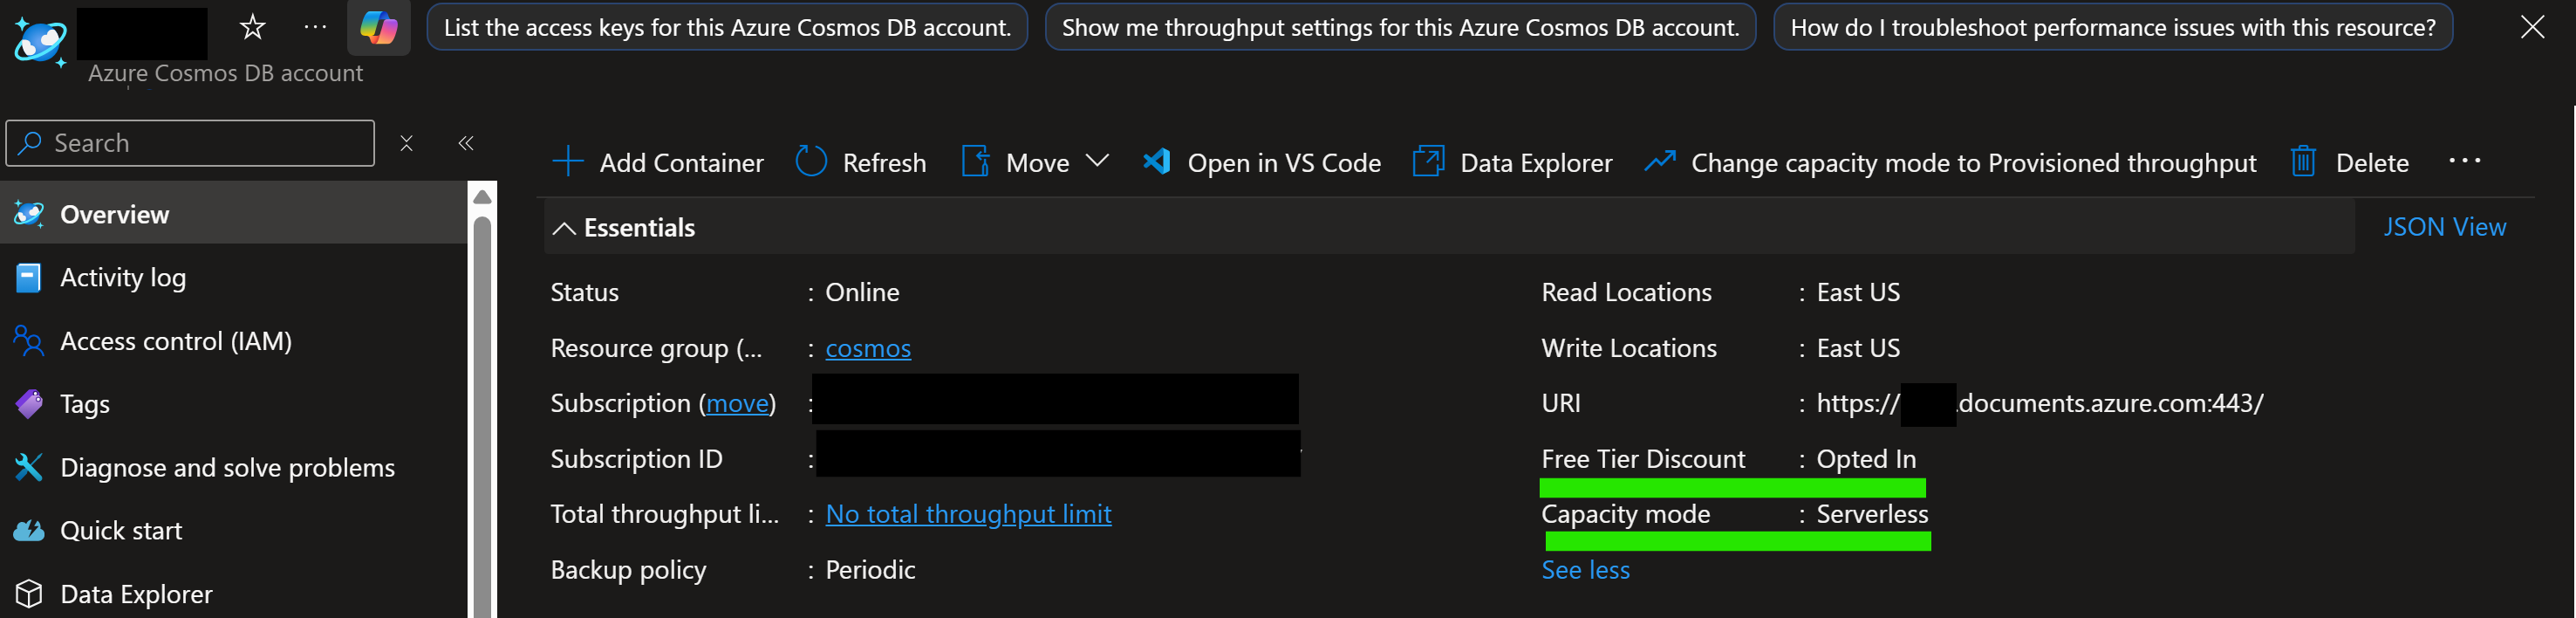Click the sidebar scroll up arrow

[x=482, y=197]
